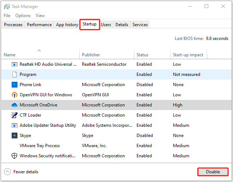
Task: Switch to the Performance tab
Action: 39,25
